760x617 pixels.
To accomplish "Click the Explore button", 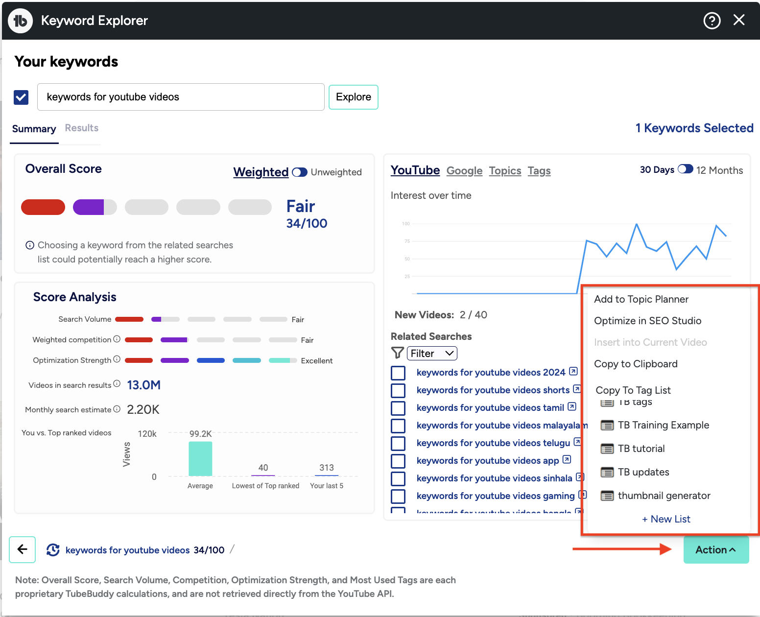I will pyautogui.click(x=354, y=97).
